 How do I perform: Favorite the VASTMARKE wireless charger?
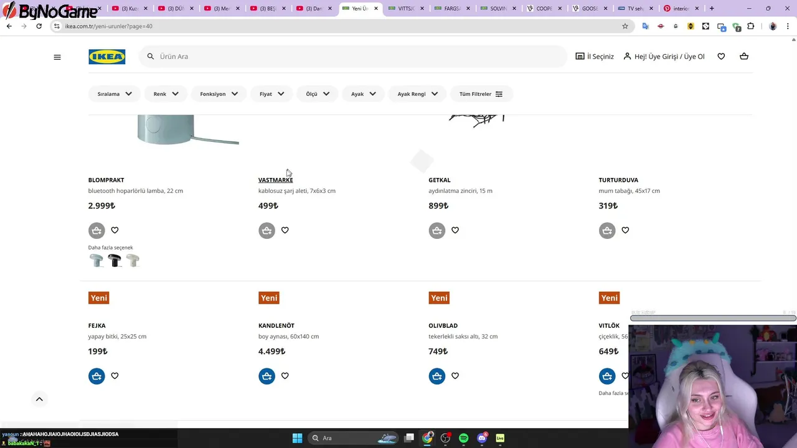[285, 230]
